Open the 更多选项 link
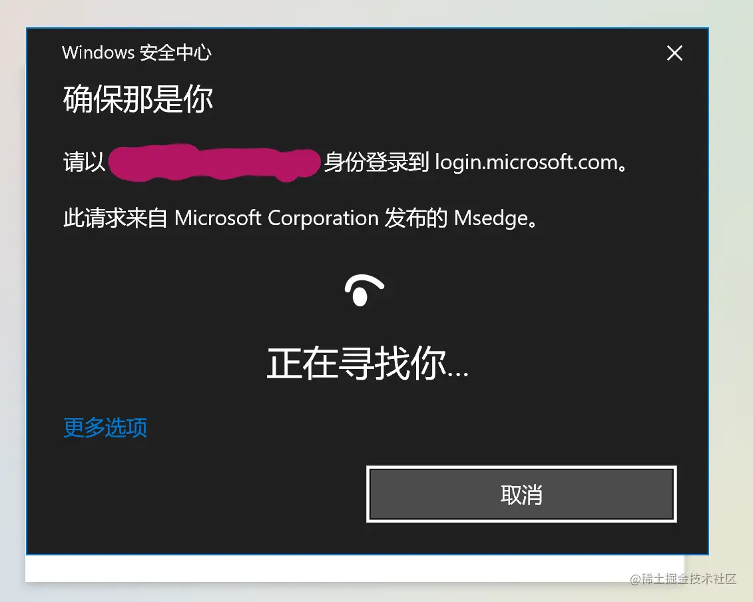This screenshot has width=753, height=602. (105, 427)
